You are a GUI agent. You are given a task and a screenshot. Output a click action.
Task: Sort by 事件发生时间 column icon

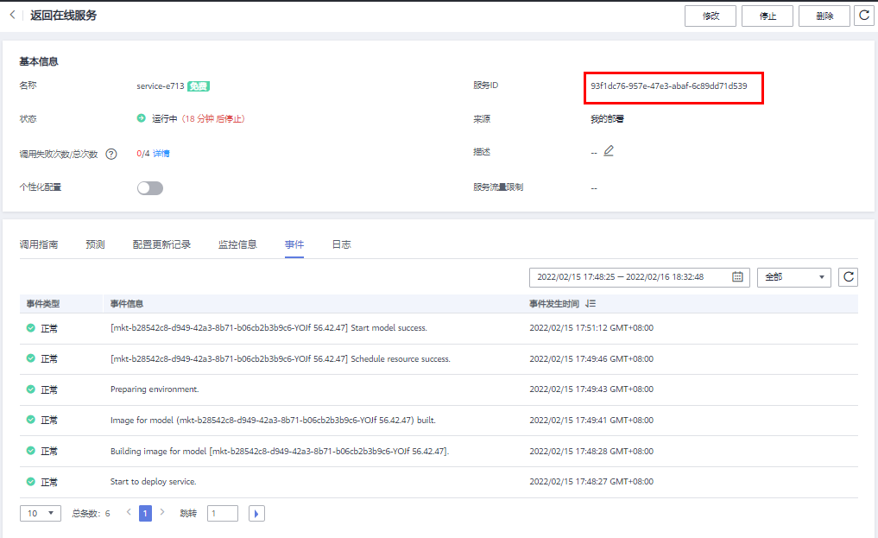(x=591, y=304)
